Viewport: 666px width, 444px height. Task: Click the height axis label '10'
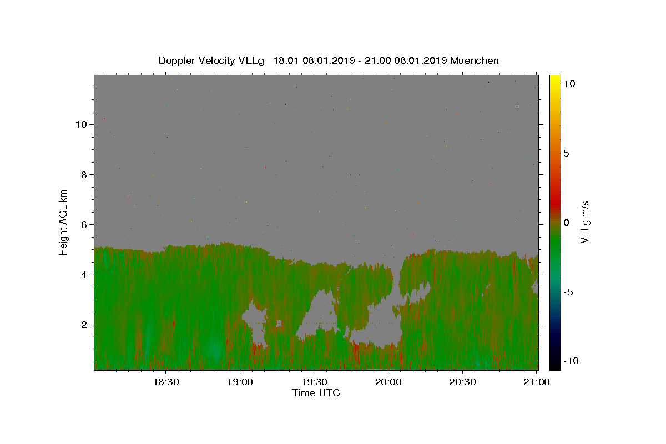pos(81,124)
